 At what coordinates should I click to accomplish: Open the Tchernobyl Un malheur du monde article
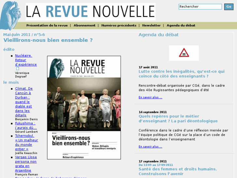(x=26, y=142)
